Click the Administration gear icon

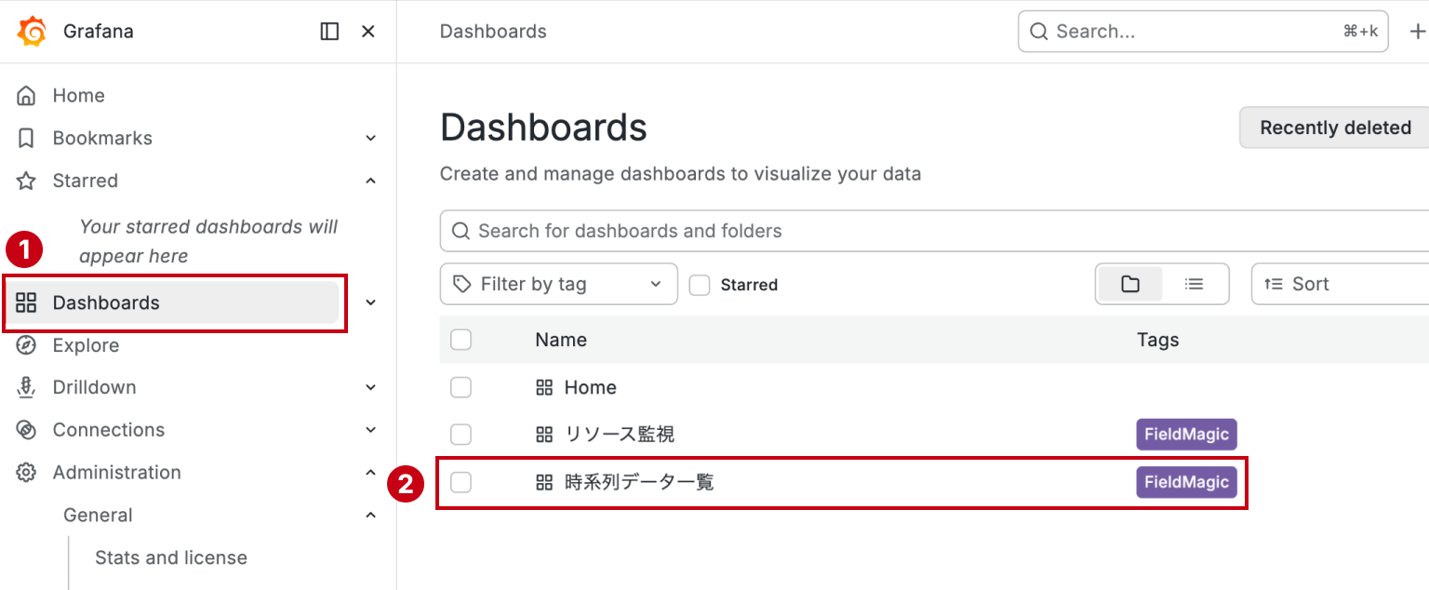[x=26, y=473]
